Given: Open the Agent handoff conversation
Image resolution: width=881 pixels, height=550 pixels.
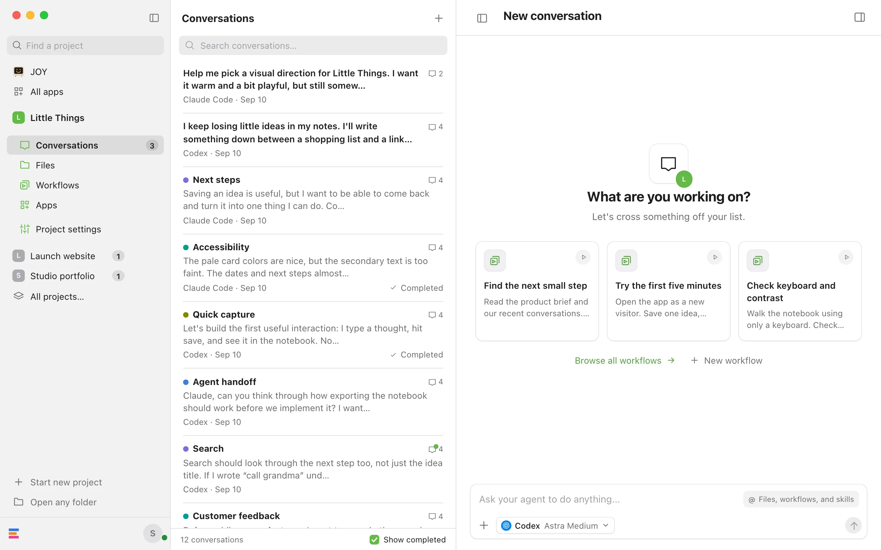Looking at the screenshot, I should click(313, 402).
